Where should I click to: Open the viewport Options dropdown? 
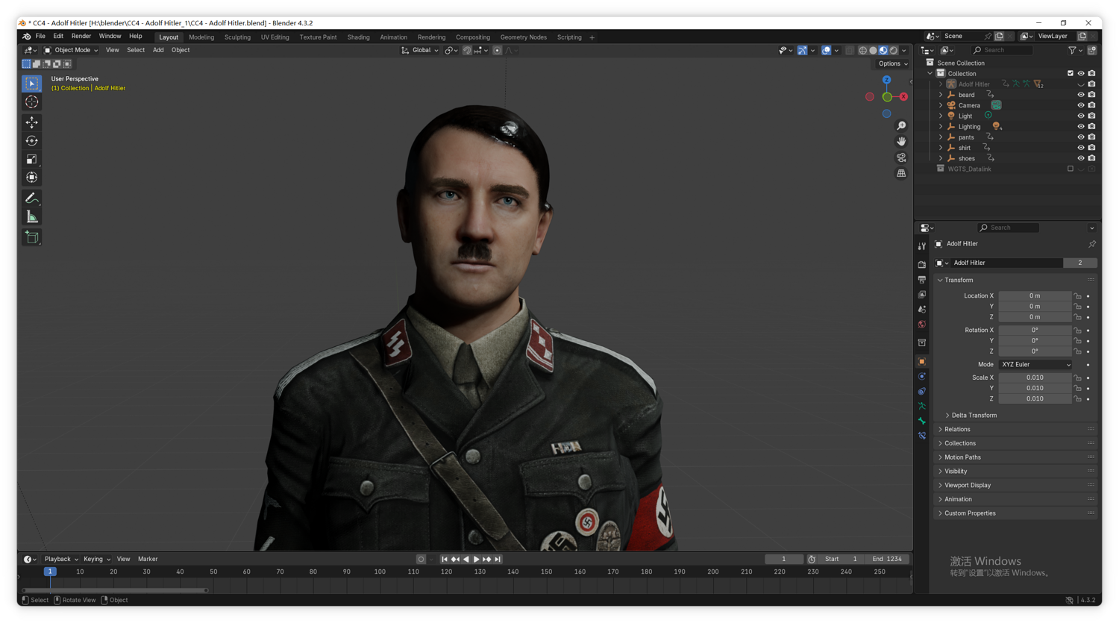[892, 63]
